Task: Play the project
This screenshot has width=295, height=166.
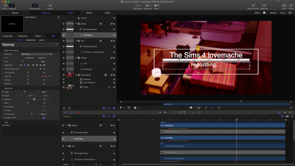Action: click(165, 112)
